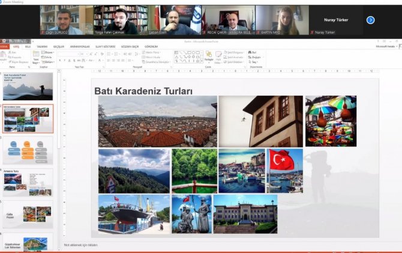The width and height of the screenshot is (402, 253).
Task: Click the notes area to add notes
Action: (x=81, y=245)
